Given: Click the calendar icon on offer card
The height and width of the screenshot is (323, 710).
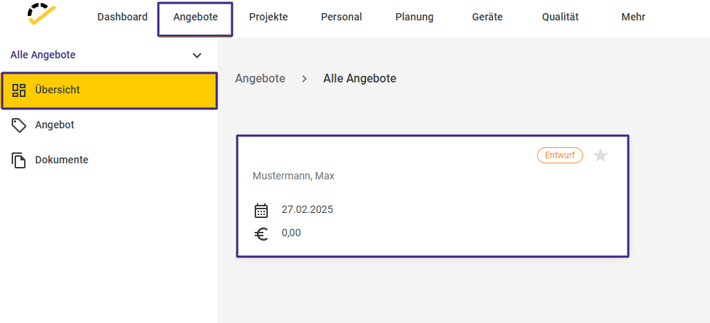Looking at the screenshot, I should click(x=261, y=210).
